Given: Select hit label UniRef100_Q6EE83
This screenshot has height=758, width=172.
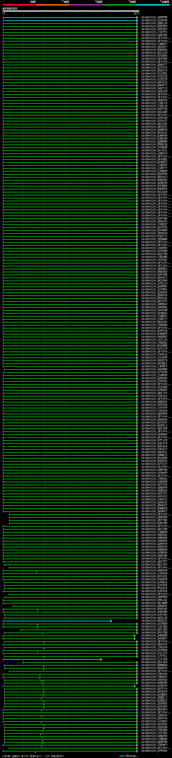Looking at the screenshot, I should [x=154, y=100].
